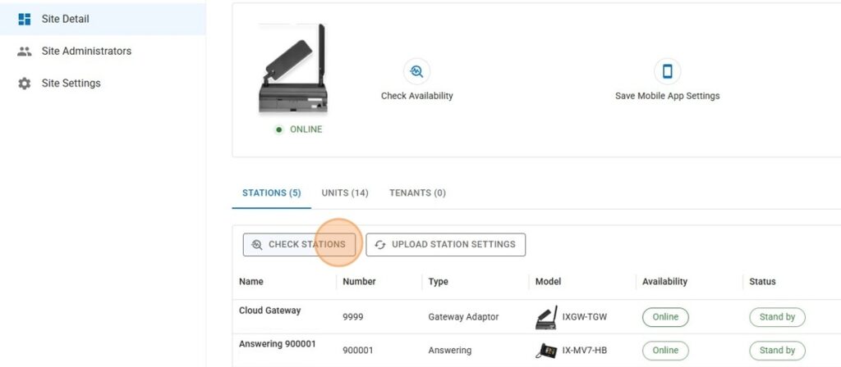
Task: Click Online badge for Cloud Gateway
Action: pos(665,317)
